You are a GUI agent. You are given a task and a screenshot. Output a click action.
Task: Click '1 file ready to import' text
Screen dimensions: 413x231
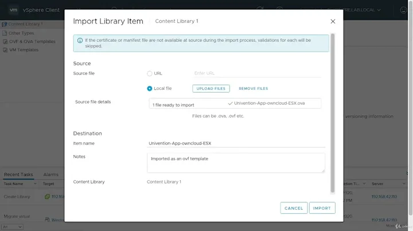click(173, 105)
